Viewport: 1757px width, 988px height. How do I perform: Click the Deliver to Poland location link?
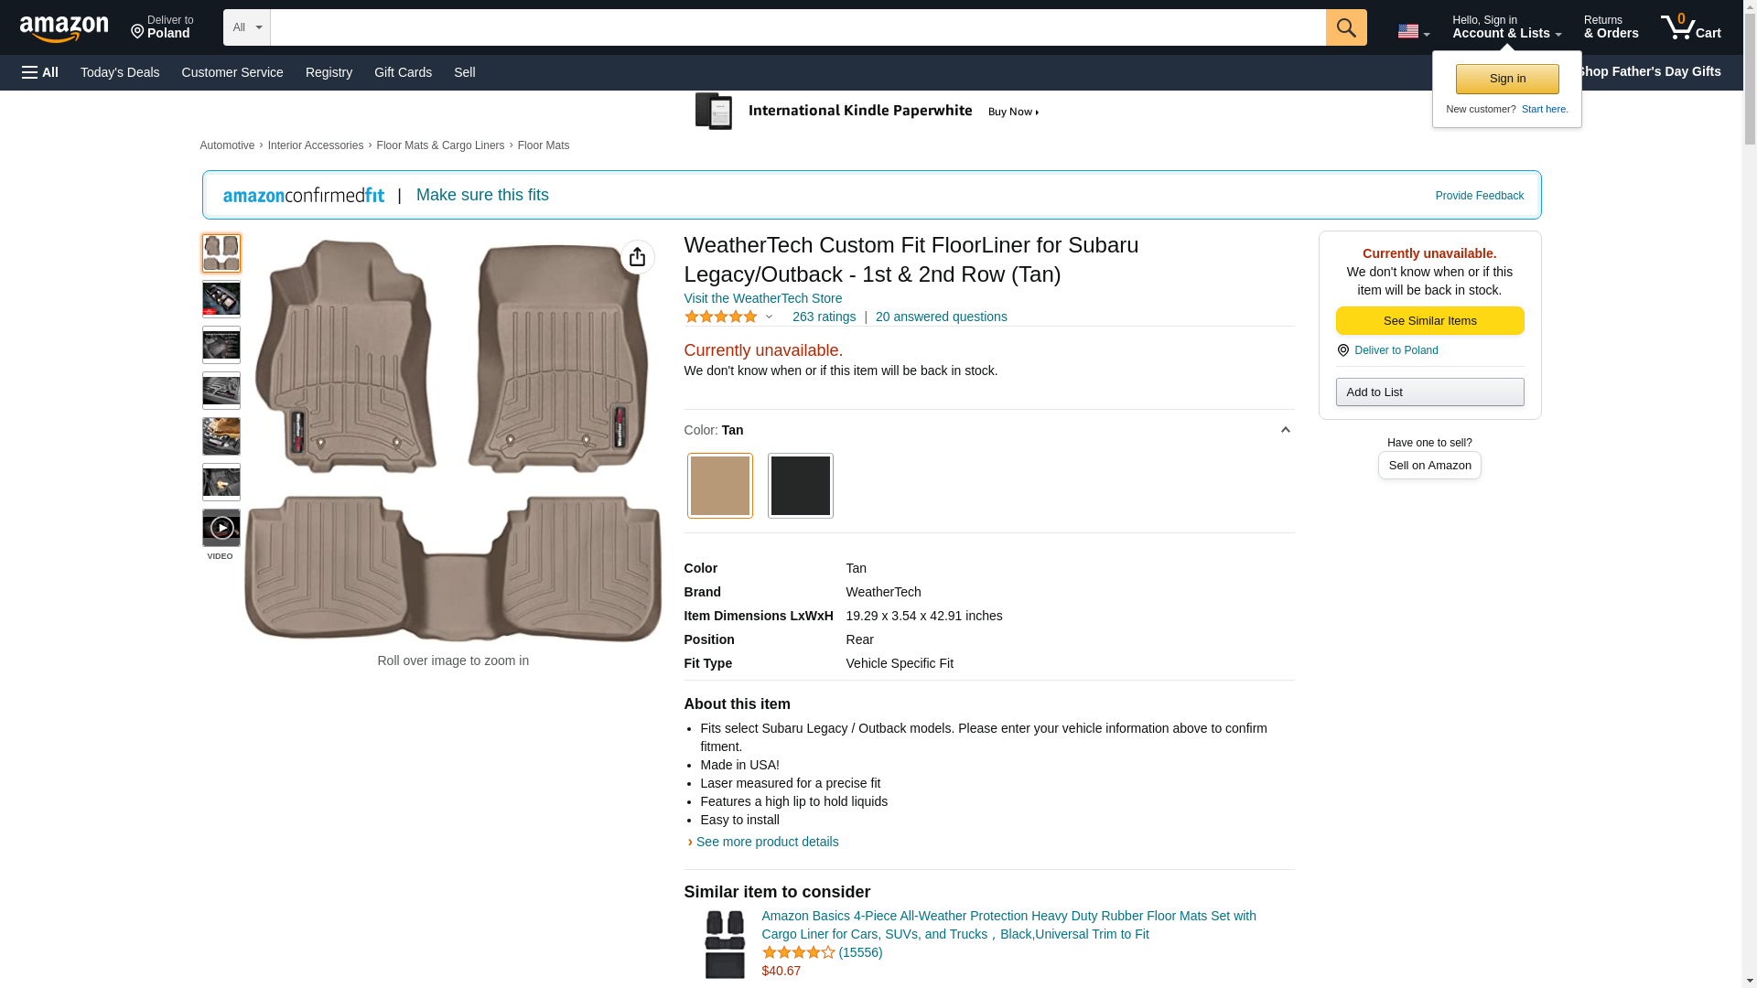[1396, 350]
